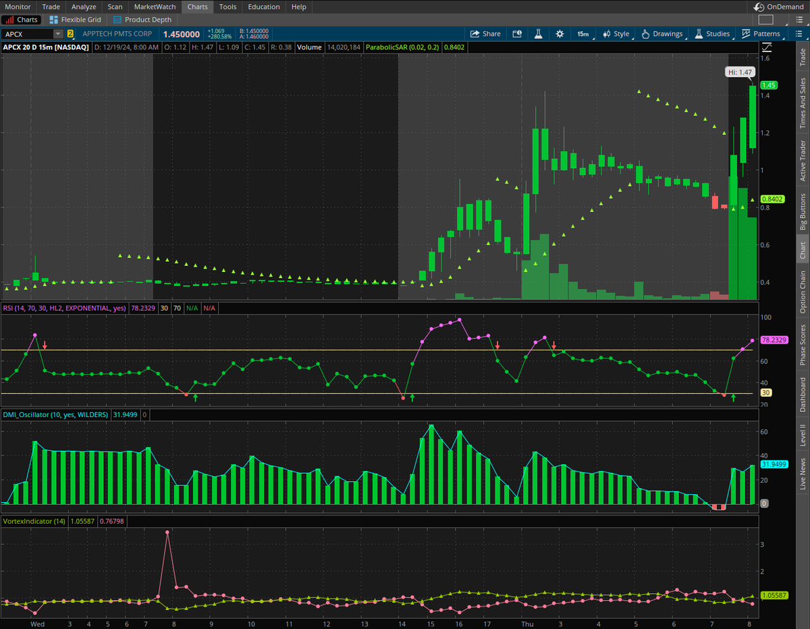810x629 pixels.
Task: Click the 31.9499 DMI axis tag
Action: [774, 464]
